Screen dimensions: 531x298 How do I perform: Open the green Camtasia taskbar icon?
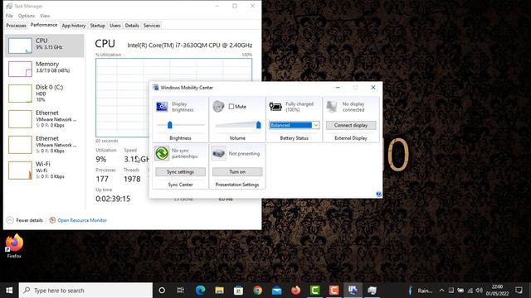(315, 291)
